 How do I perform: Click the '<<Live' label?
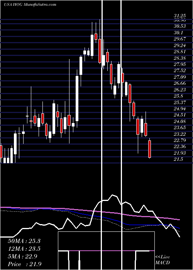tap(163, 257)
